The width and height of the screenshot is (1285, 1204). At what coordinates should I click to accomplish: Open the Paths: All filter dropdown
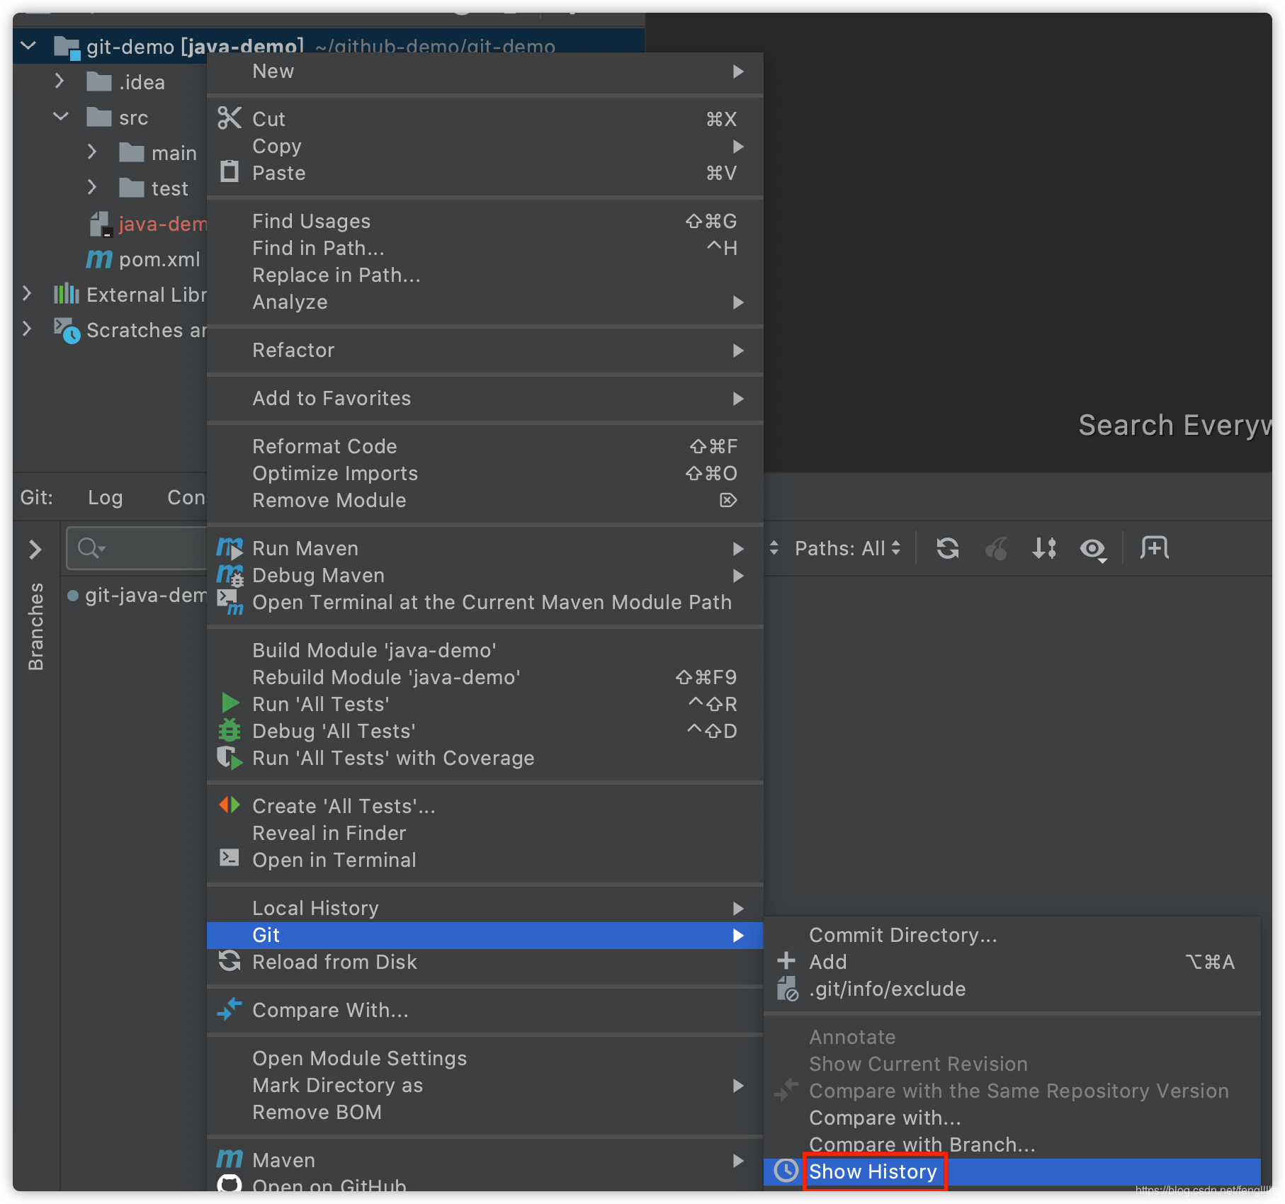click(847, 548)
